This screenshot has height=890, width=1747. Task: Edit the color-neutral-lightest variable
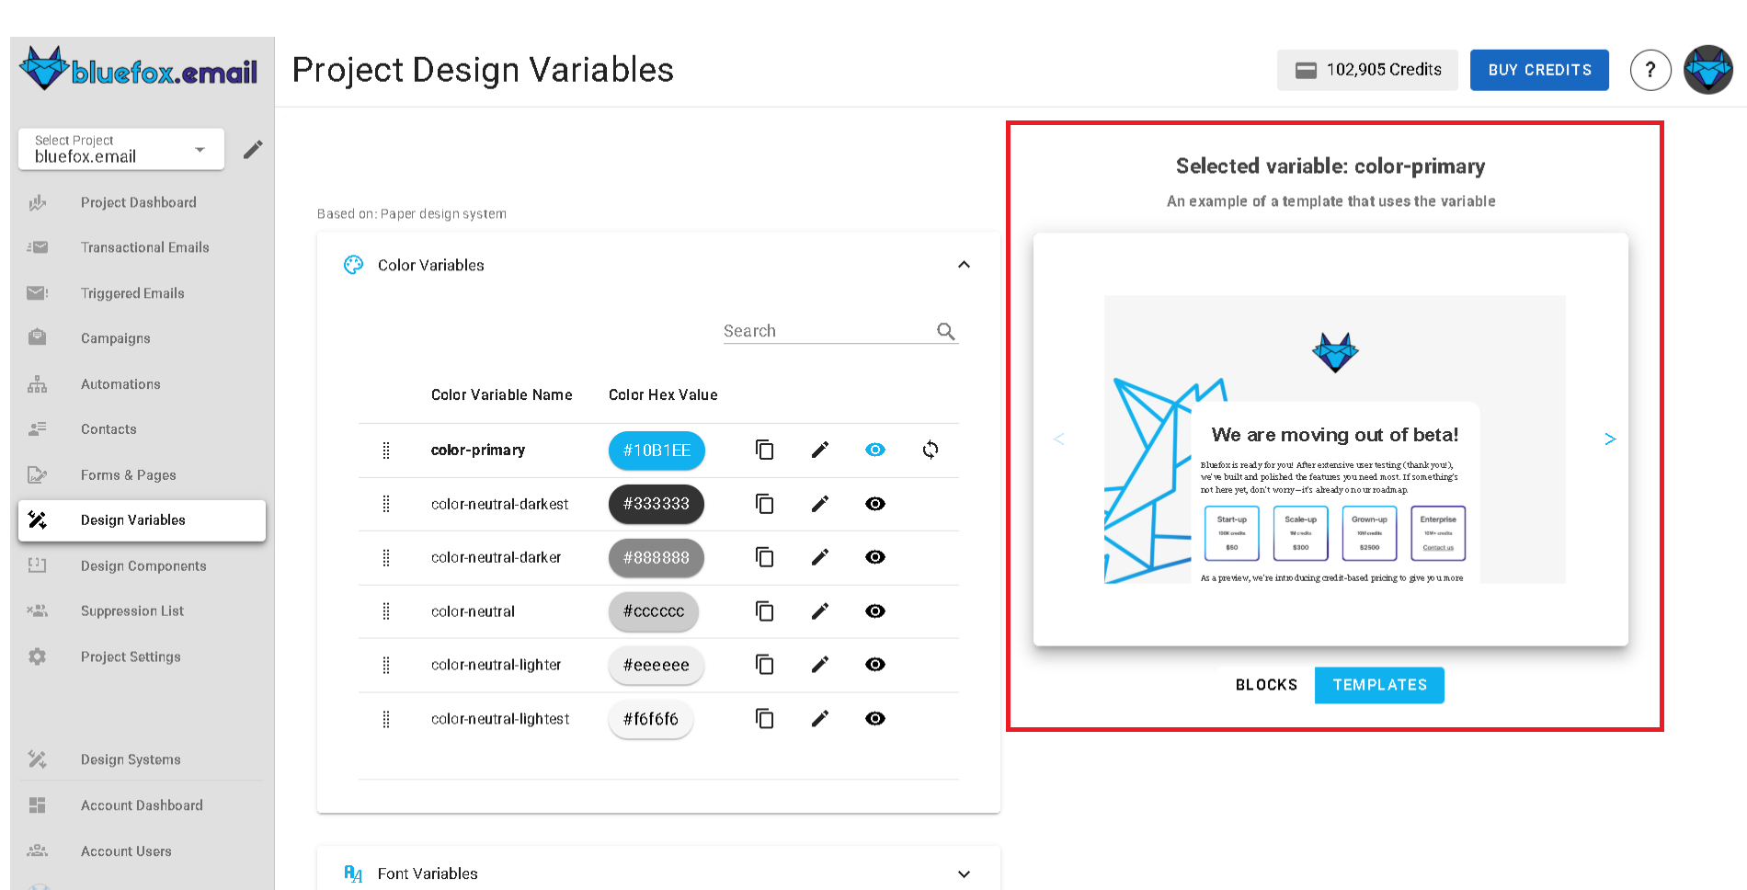pos(820,719)
